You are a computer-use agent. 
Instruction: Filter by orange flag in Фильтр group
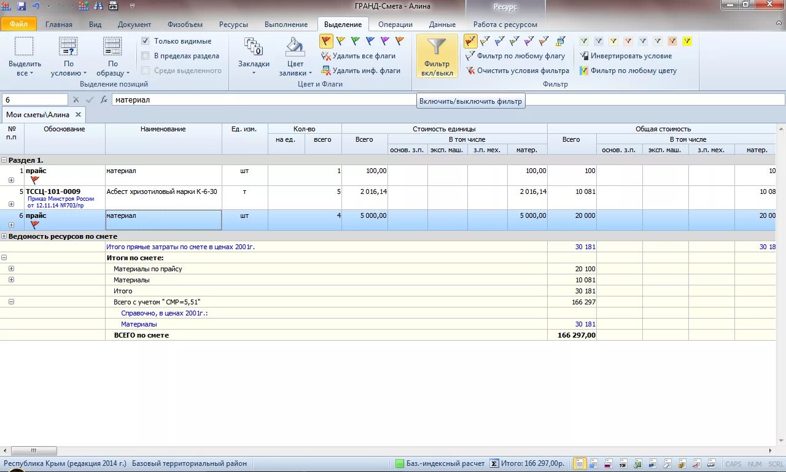click(544, 41)
